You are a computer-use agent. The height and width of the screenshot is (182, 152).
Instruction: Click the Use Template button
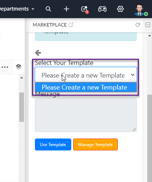coord(53,145)
